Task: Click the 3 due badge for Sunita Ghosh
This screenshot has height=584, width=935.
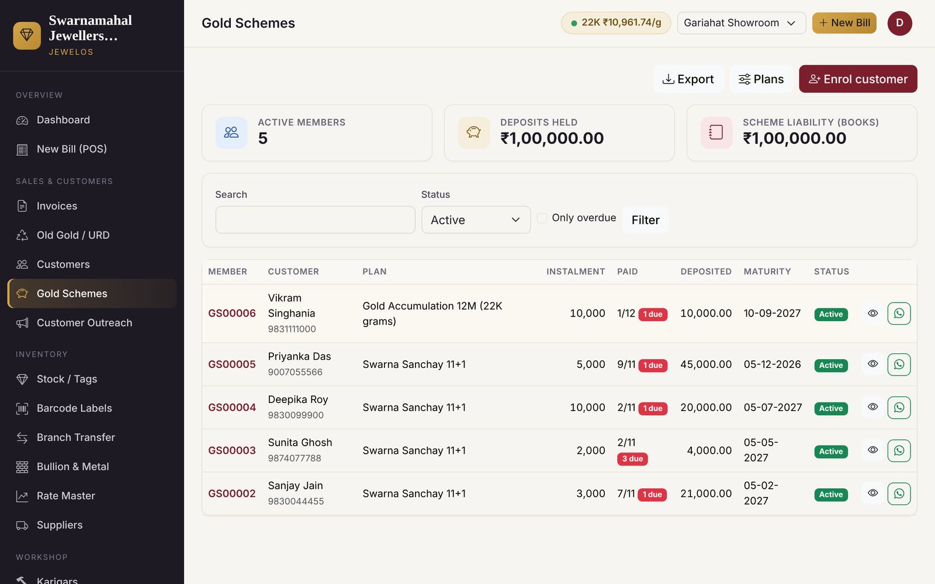Action: [x=632, y=459]
